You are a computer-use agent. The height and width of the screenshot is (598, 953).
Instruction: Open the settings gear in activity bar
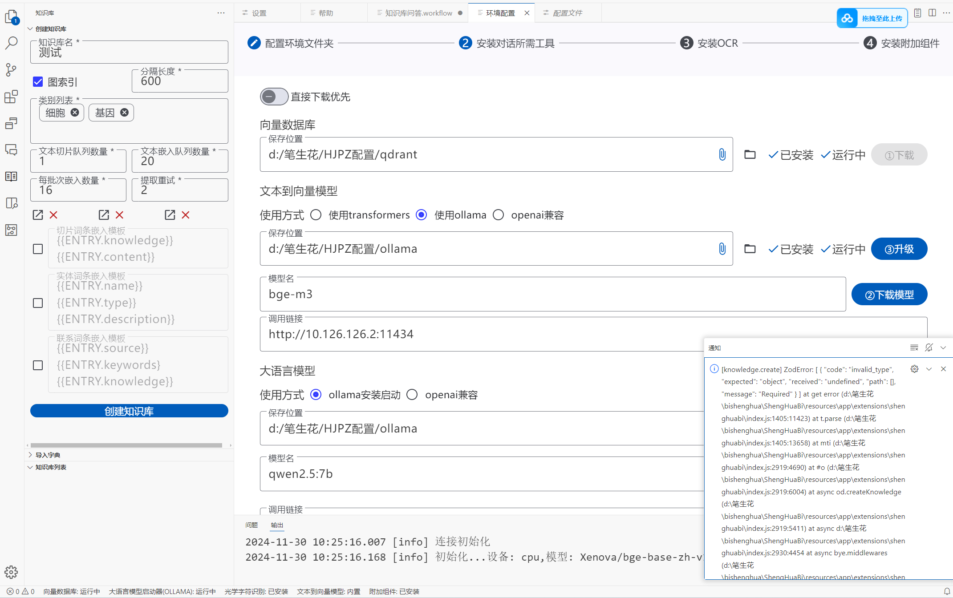[11, 572]
